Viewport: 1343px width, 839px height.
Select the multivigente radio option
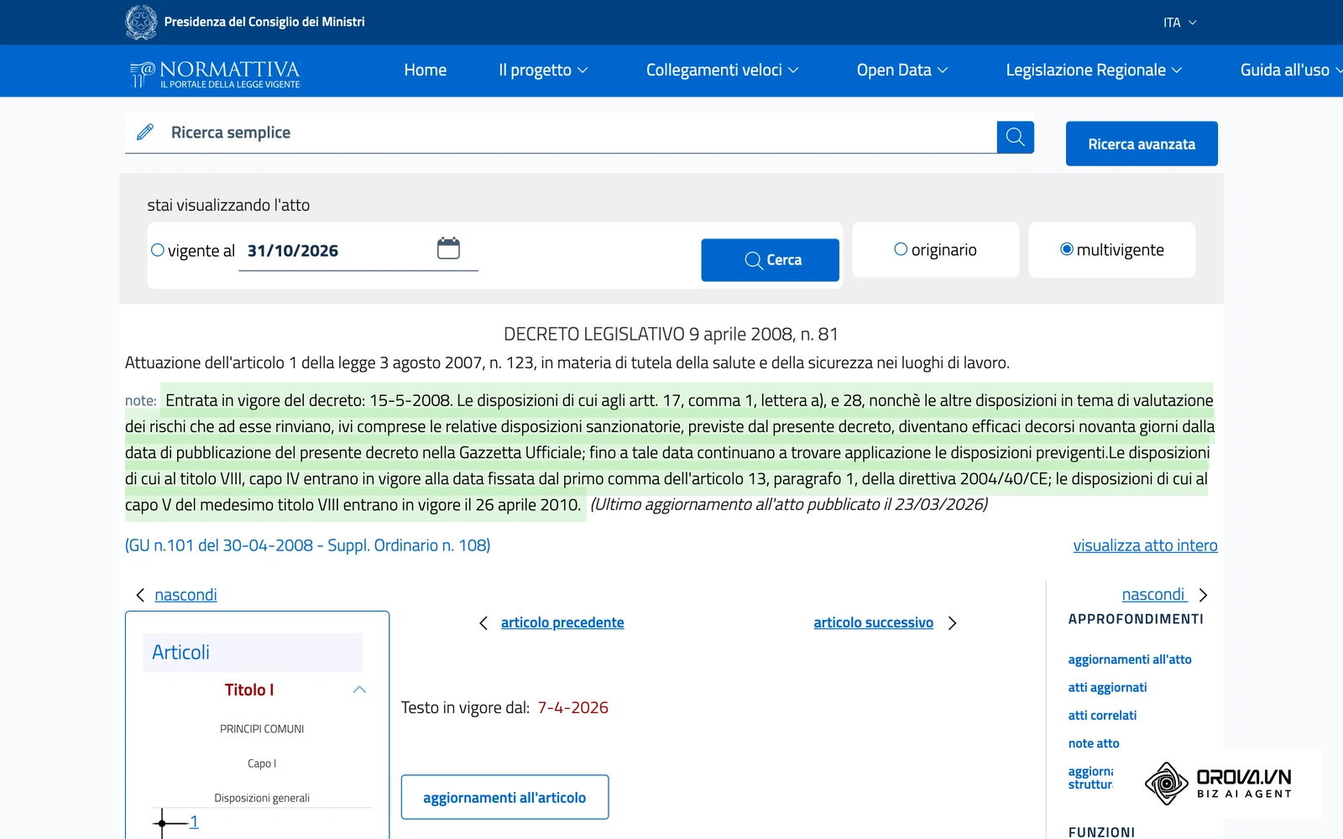(x=1067, y=249)
